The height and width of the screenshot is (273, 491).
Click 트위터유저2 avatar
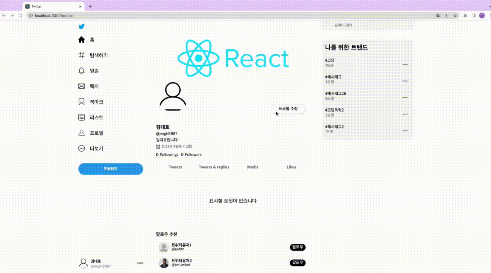[x=164, y=263]
